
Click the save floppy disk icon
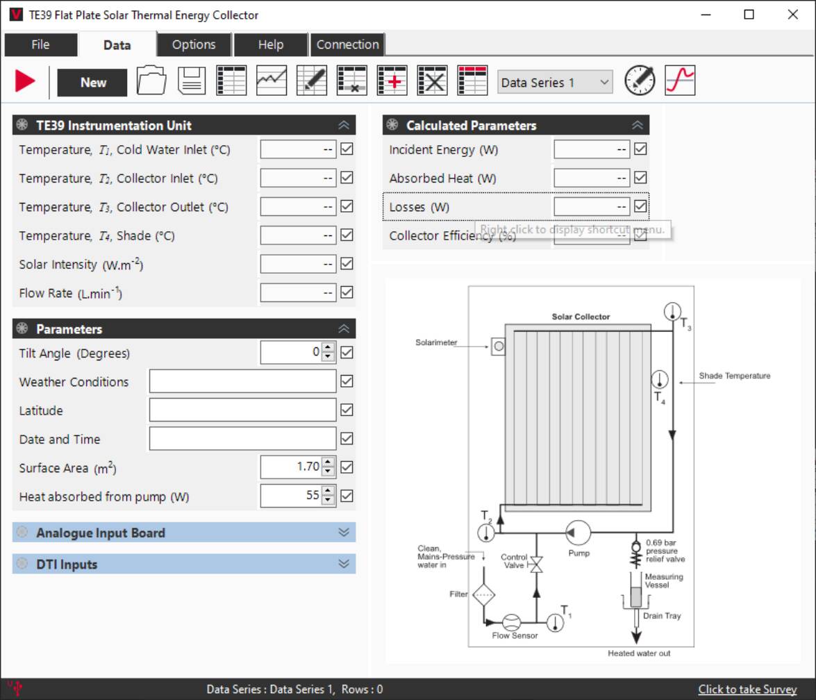[x=192, y=81]
